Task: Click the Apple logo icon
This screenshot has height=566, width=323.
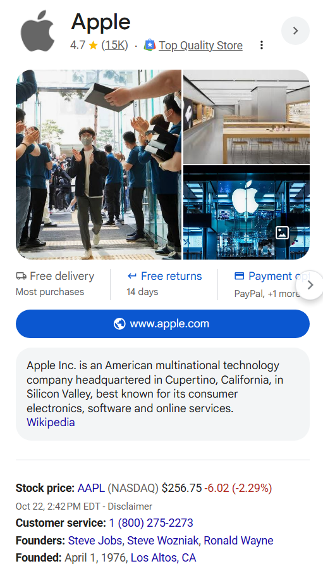Action: pos(37,31)
